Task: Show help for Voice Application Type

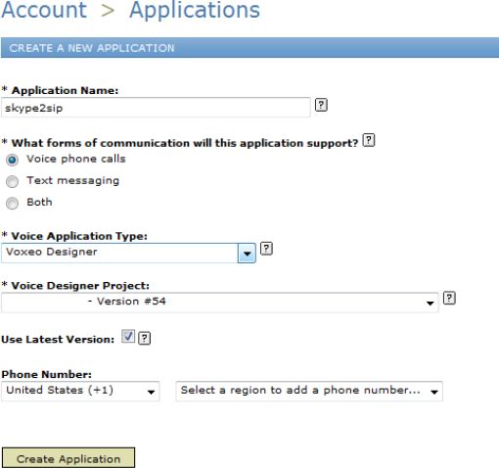Action: [x=266, y=249]
